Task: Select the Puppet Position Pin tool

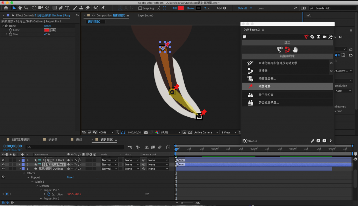Action: point(103,8)
